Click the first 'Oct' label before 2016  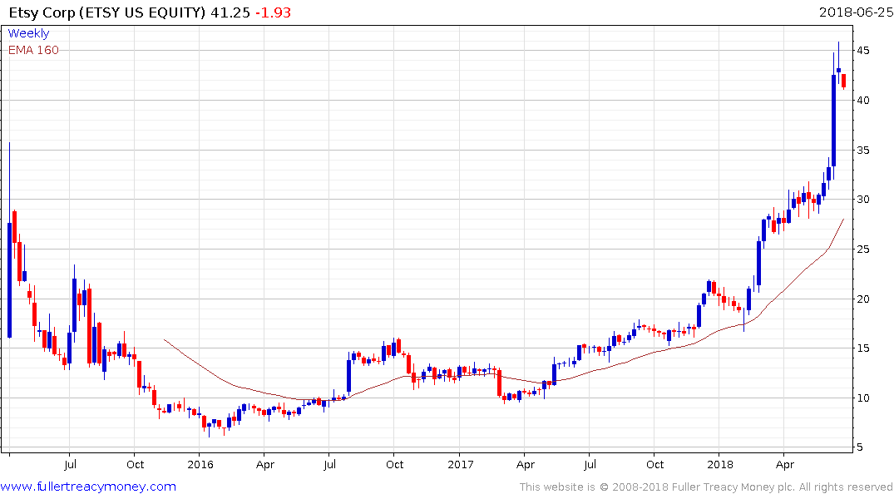point(135,464)
